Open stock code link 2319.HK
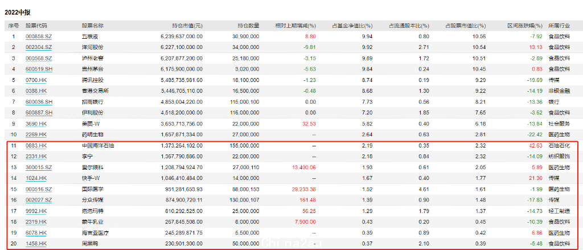 click(x=36, y=222)
